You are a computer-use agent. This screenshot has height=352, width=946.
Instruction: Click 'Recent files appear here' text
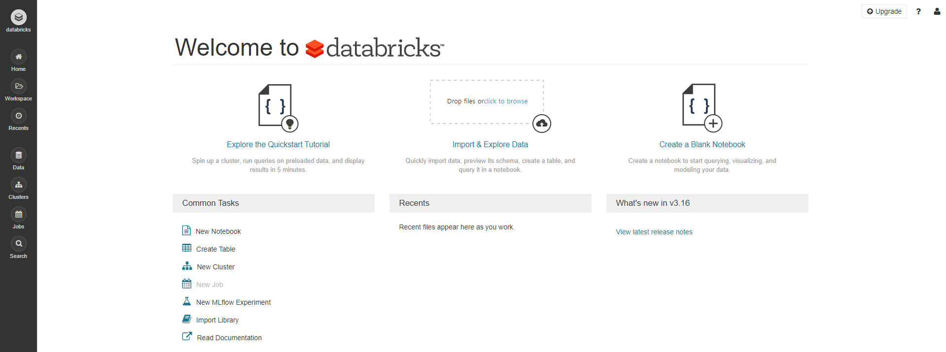pos(456,227)
